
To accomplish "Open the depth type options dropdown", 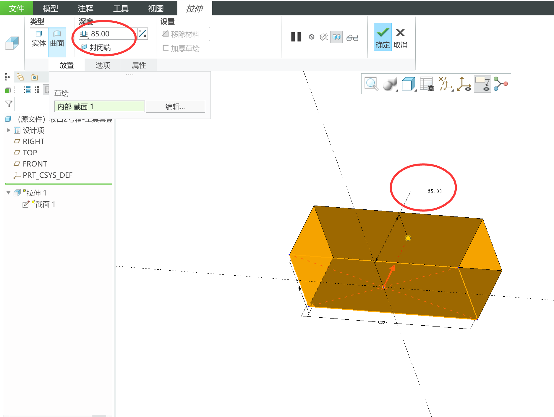I will tap(84, 34).
